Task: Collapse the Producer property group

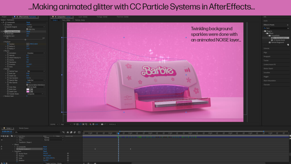Action: [3, 42]
